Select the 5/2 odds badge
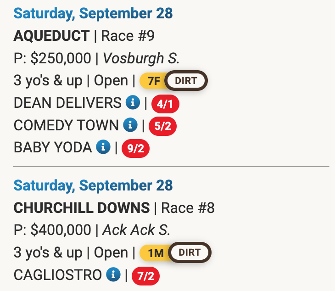Image resolution: width=335 pixels, height=291 pixels. pos(163,126)
